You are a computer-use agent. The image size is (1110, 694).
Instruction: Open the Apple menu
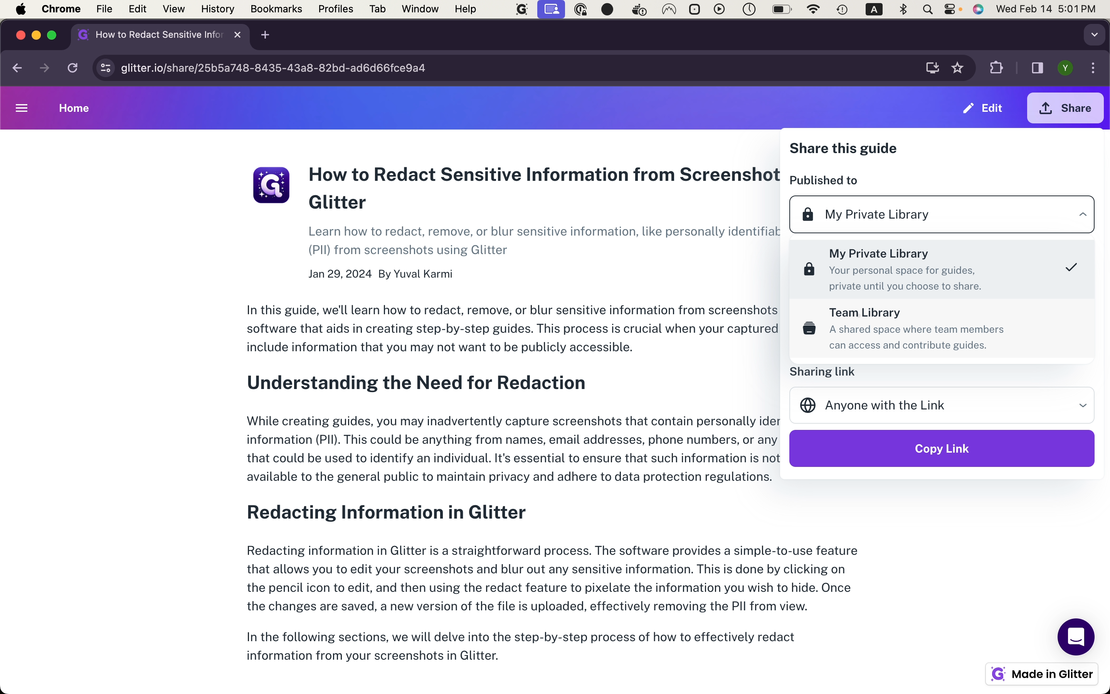[x=21, y=9]
